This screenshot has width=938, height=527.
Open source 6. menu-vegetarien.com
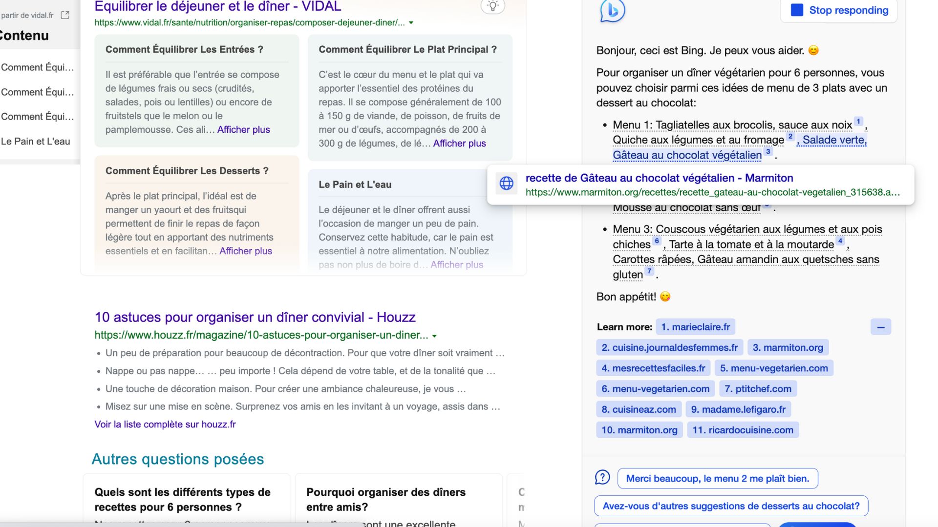(656, 389)
